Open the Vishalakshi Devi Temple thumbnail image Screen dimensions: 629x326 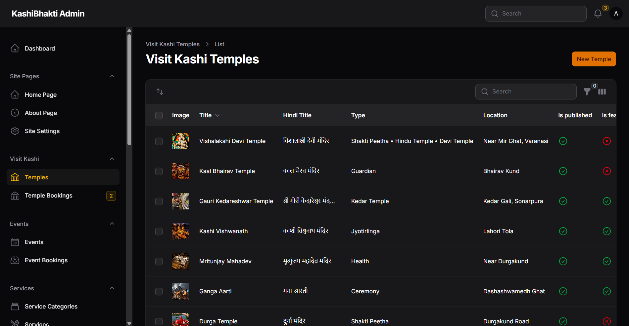click(x=180, y=141)
